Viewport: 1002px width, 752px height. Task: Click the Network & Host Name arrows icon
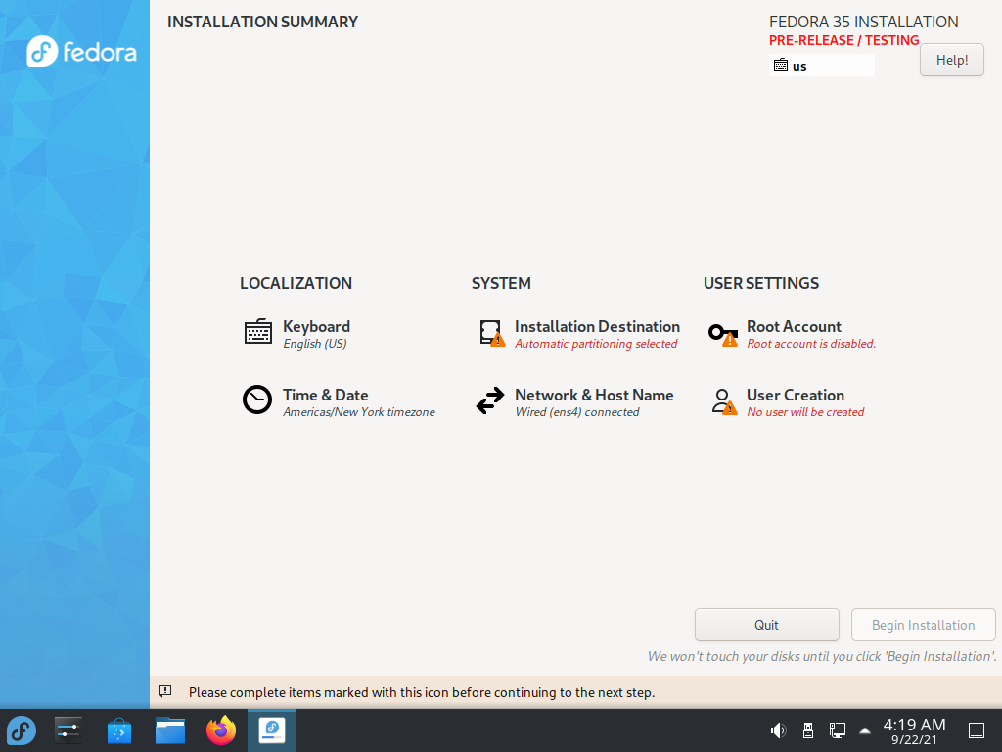(490, 400)
